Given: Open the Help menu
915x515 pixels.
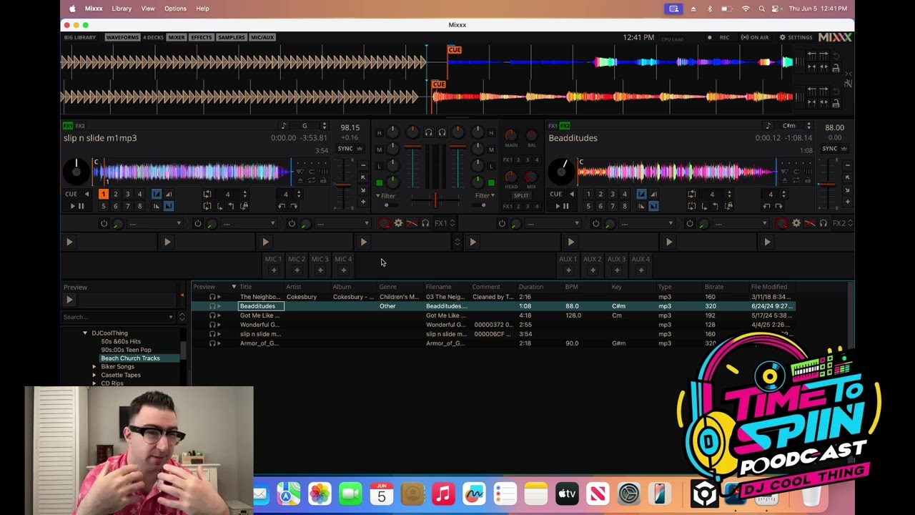Looking at the screenshot, I should 202,9.
